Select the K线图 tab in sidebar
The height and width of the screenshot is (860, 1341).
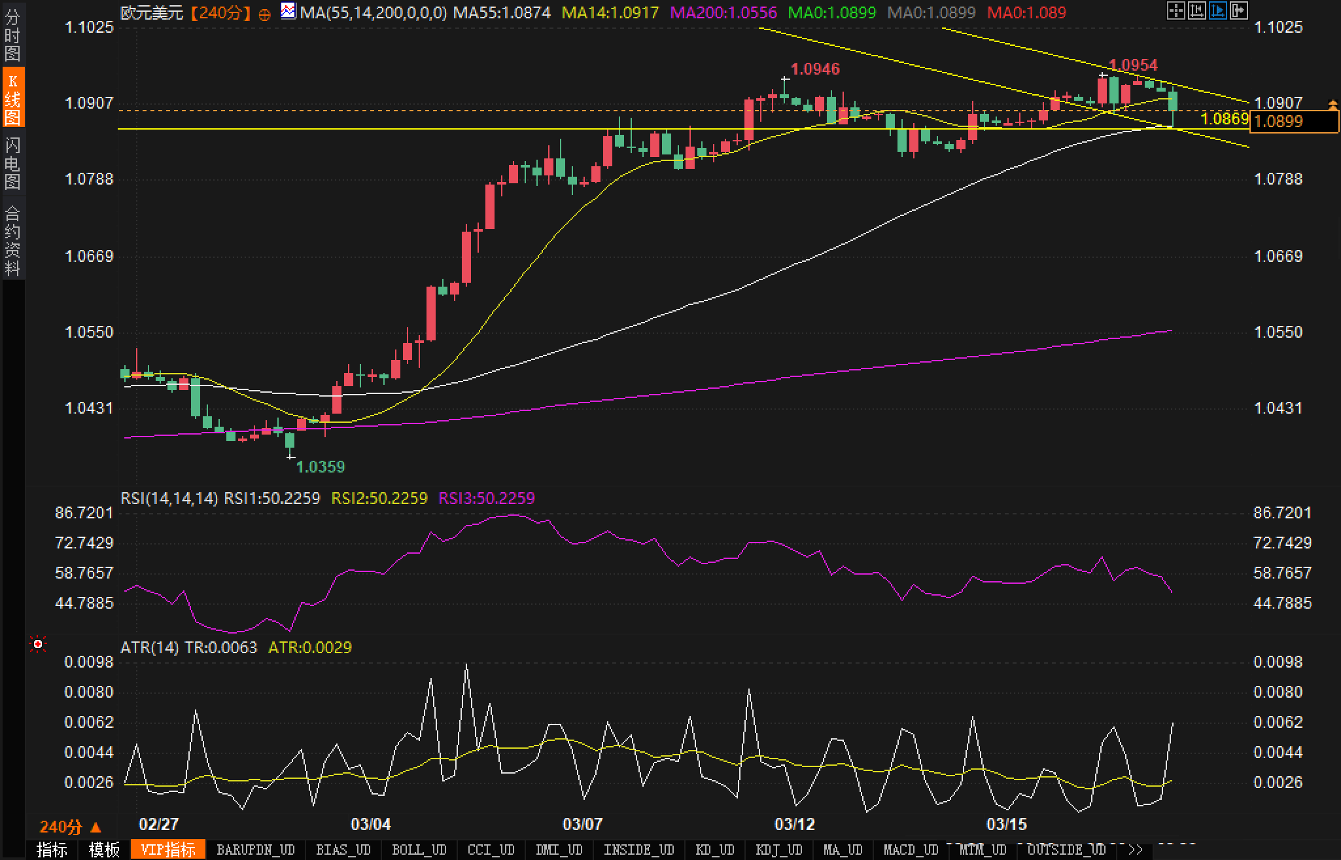click(x=12, y=98)
